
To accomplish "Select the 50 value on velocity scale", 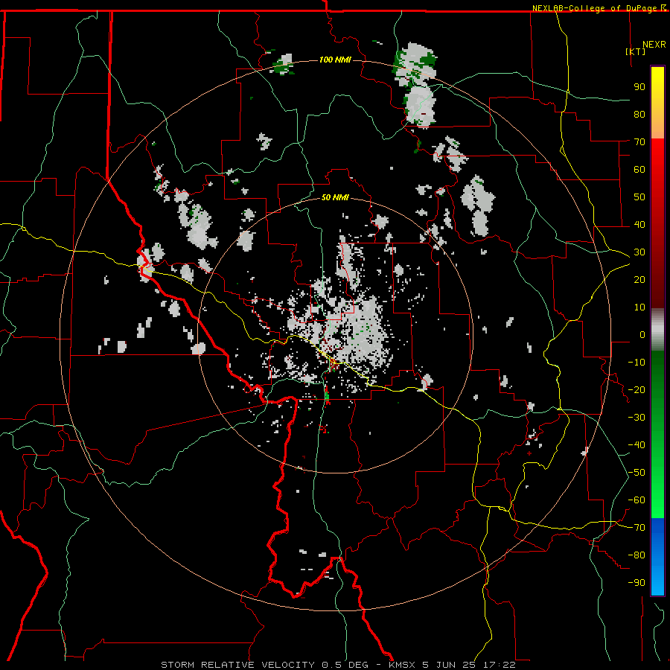I will (x=639, y=197).
